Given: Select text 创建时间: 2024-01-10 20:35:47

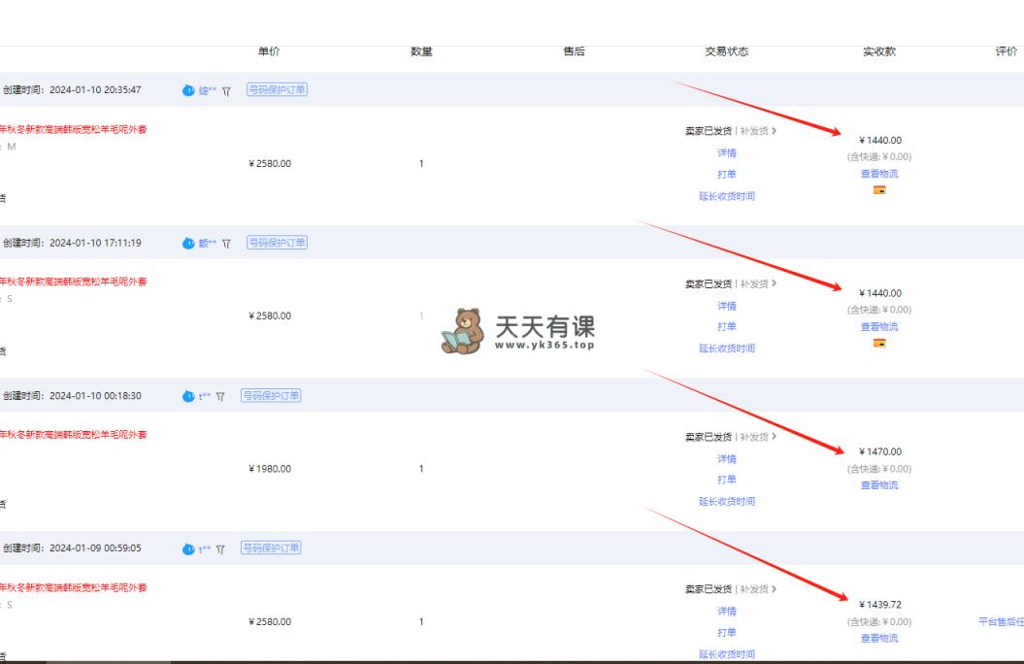Looking at the screenshot, I should click(71, 90).
